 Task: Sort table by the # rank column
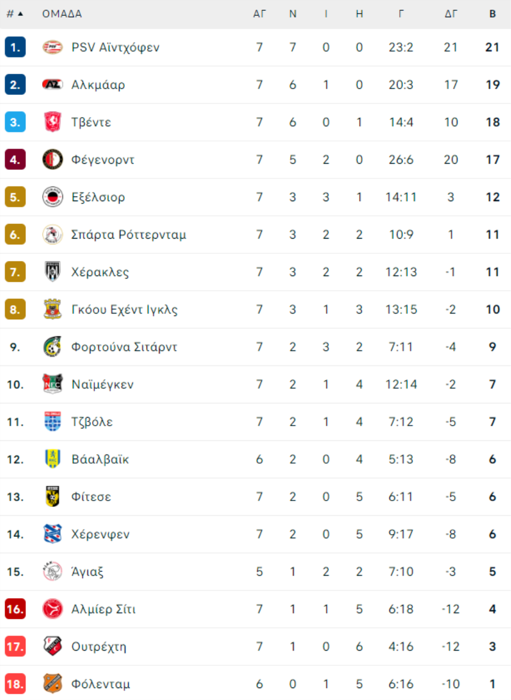click(x=14, y=14)
